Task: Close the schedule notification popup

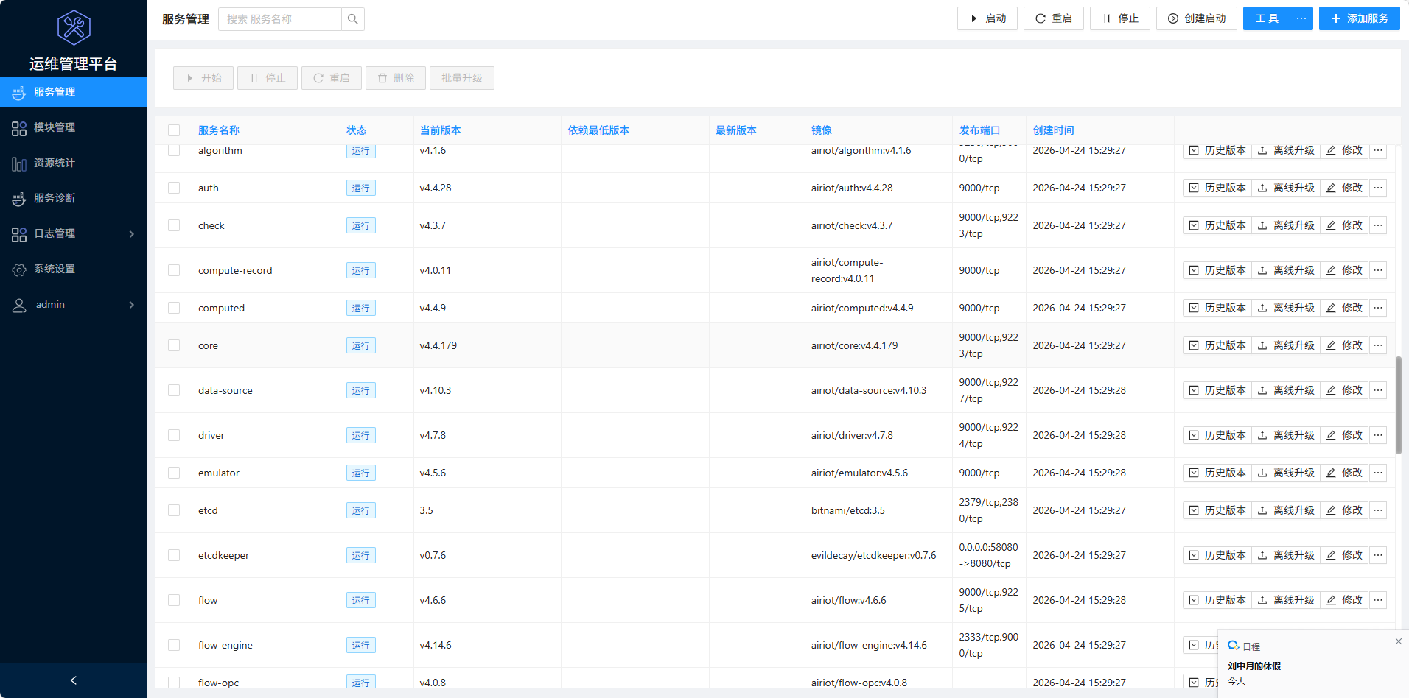Action: click(1398, 641)
